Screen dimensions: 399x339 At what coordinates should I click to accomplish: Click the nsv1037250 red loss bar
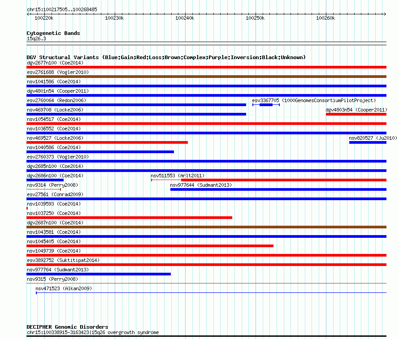(x=129, y=218)
